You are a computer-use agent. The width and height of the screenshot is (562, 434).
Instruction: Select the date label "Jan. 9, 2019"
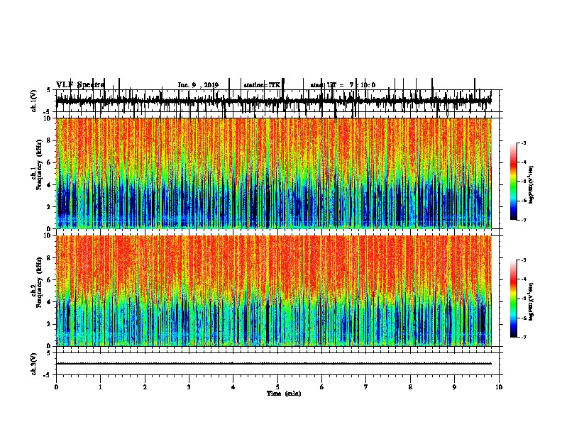(x=198, y=85)
